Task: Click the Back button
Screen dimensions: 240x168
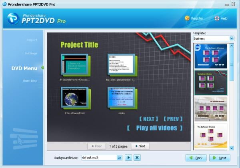Action: 196,158
